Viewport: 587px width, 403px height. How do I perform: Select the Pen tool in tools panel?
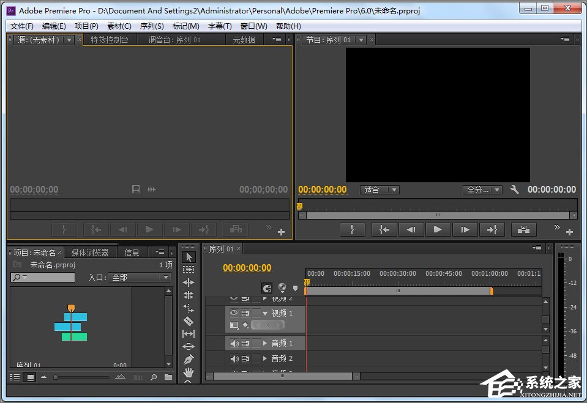tap(189, 359)
